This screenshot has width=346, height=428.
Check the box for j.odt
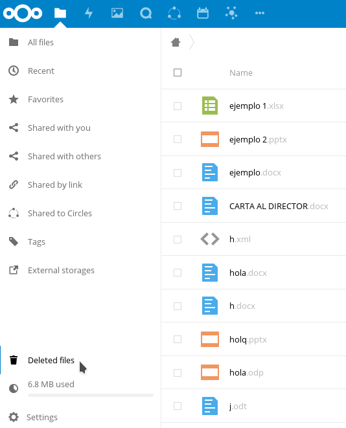(178, 406)
